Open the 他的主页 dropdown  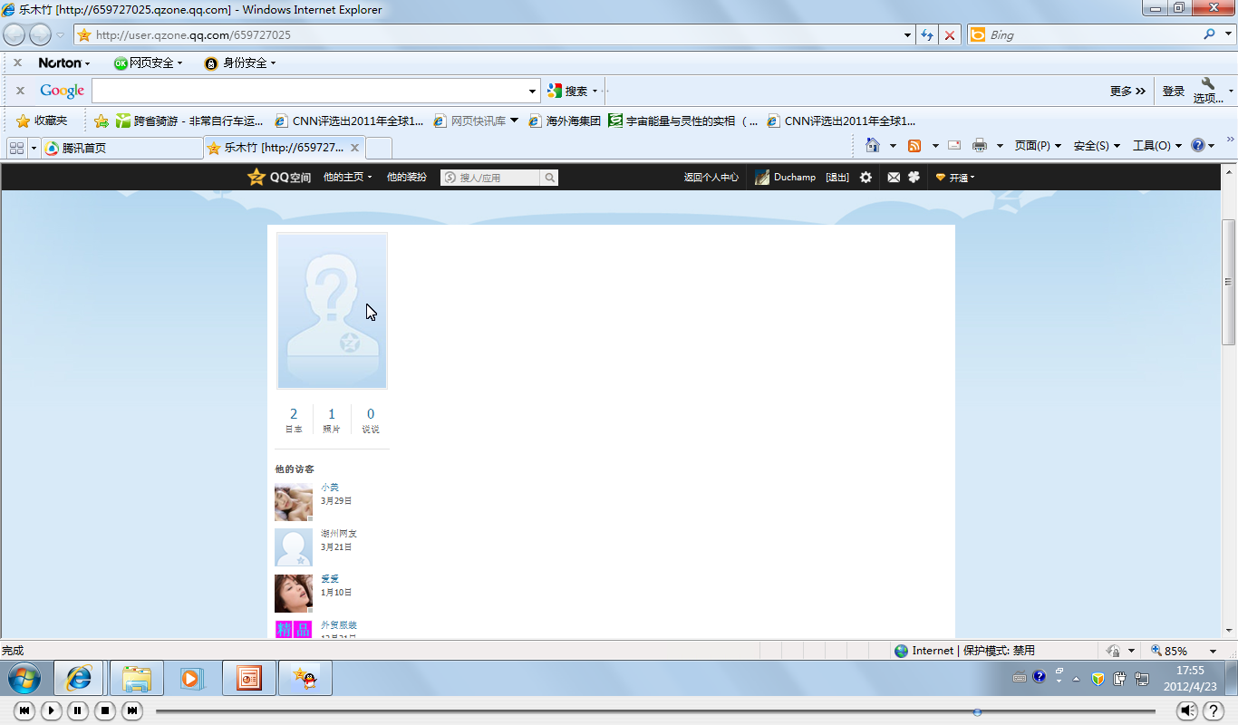[348, 178]
